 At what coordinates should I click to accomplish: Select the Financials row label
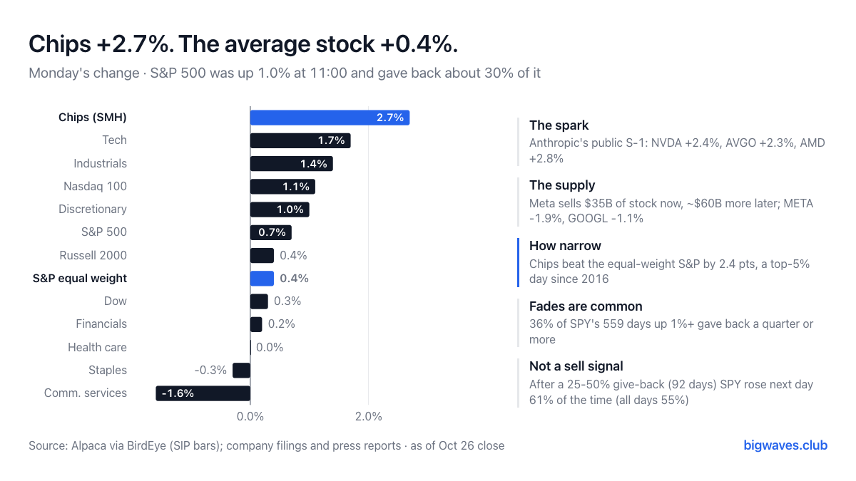(x=101, y=324)
